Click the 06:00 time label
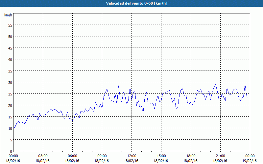 [72, 156]
